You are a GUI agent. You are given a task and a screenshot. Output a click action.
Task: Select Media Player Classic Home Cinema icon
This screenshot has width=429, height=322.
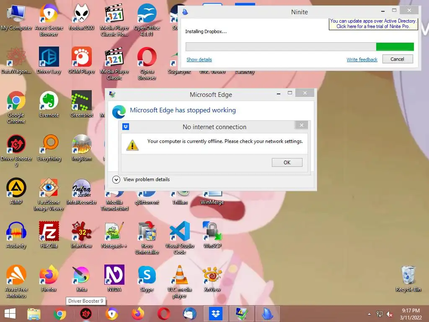(x=114, y=20)
